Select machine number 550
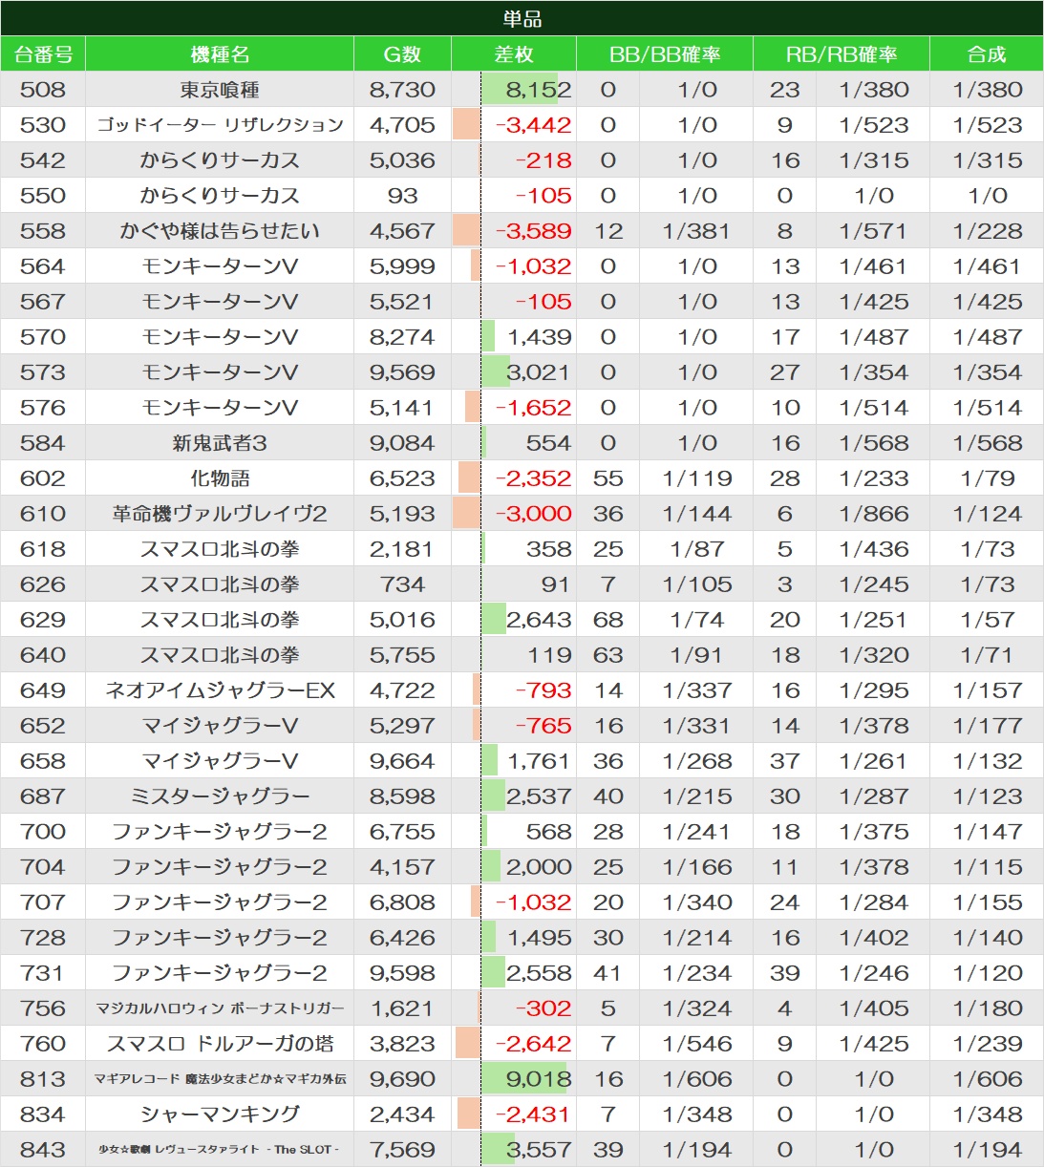 click(43, 196)
